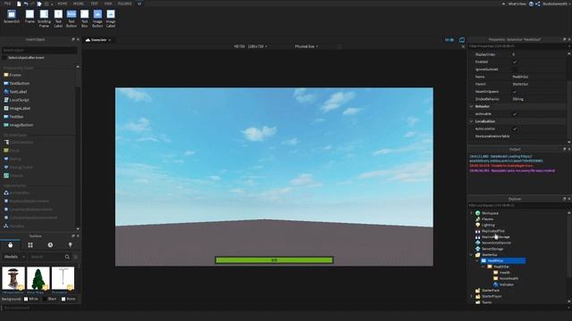Insert an Image Button from the ribbon
Viewport: 572px width, 321px height.
tap(97, 19)
